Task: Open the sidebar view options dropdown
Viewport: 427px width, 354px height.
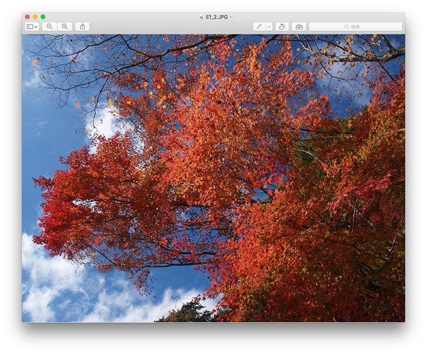Action: click(32, 26)
